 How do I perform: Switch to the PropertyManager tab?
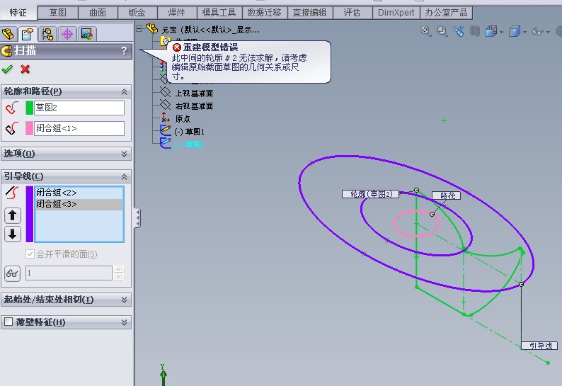[28, 34]
